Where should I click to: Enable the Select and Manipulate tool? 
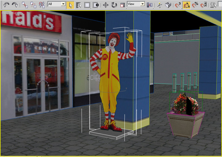[160, 5]
